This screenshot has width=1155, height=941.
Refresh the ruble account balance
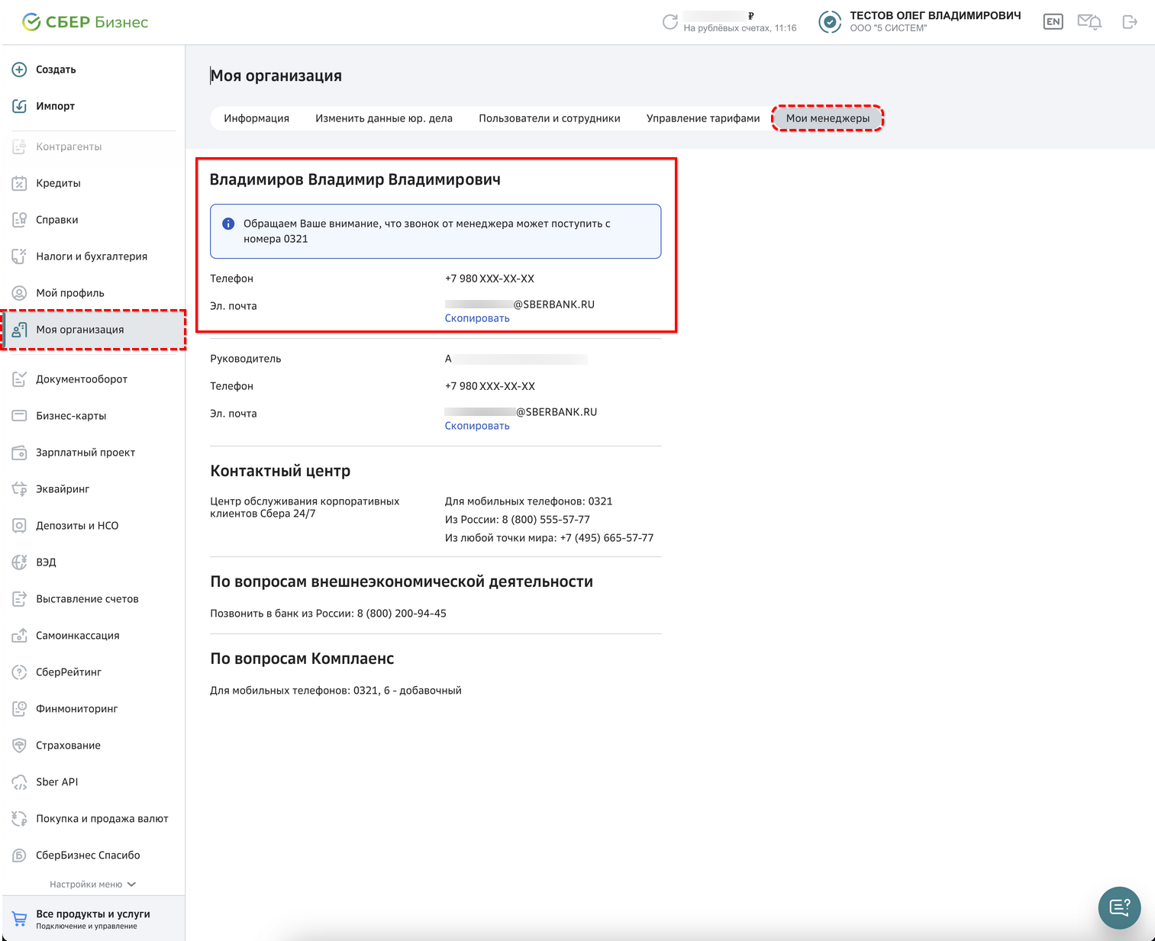[x=670, y=22]
